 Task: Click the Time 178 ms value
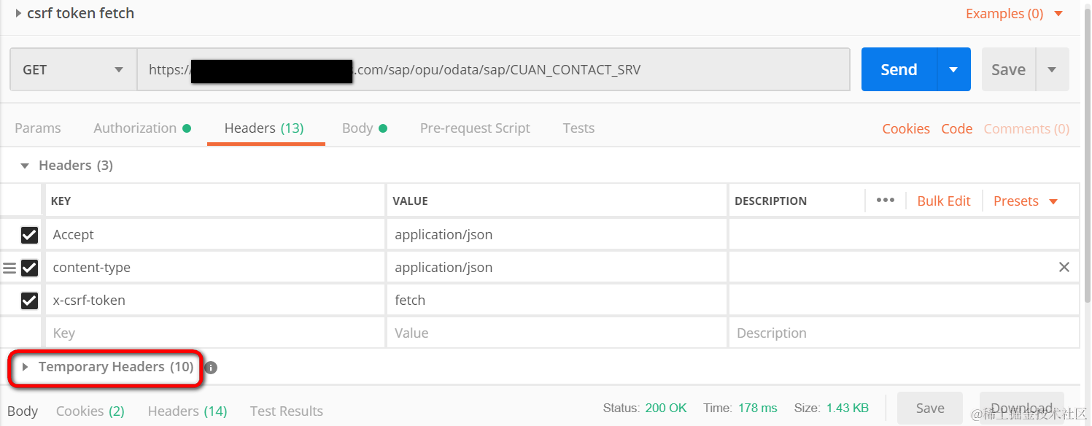pos(757,408)
